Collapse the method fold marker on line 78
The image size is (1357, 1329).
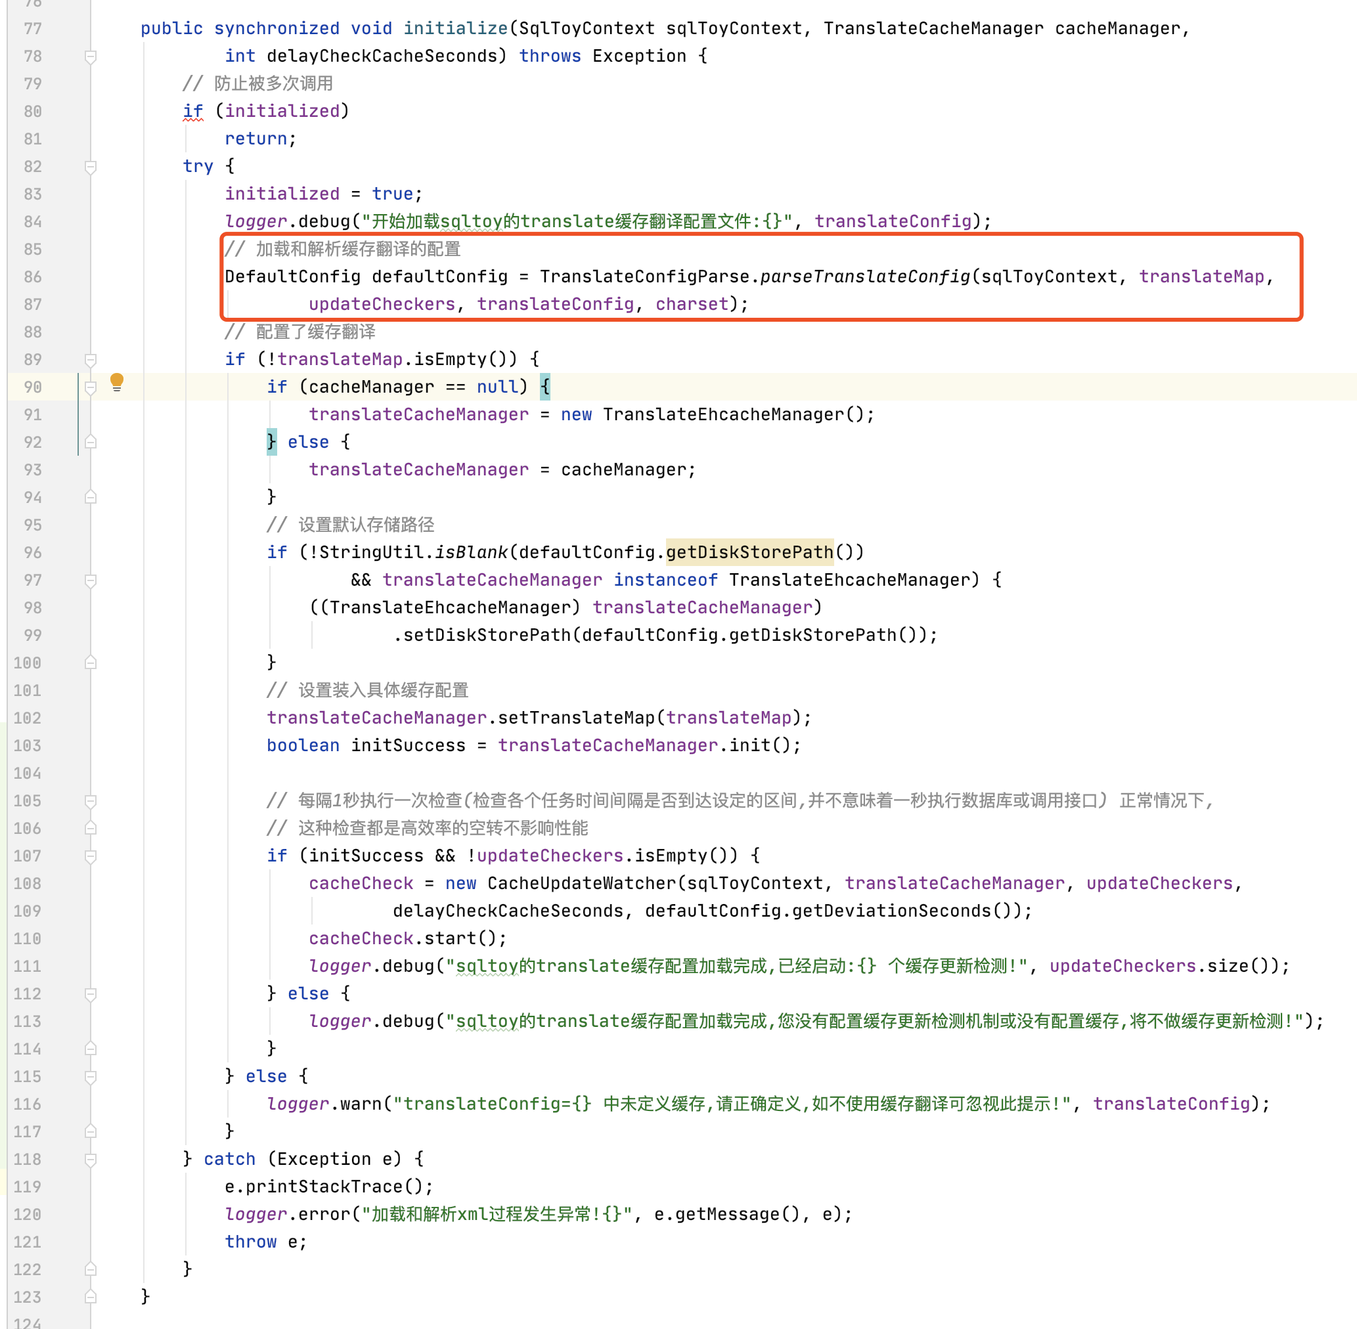click(x=91, y=56)
